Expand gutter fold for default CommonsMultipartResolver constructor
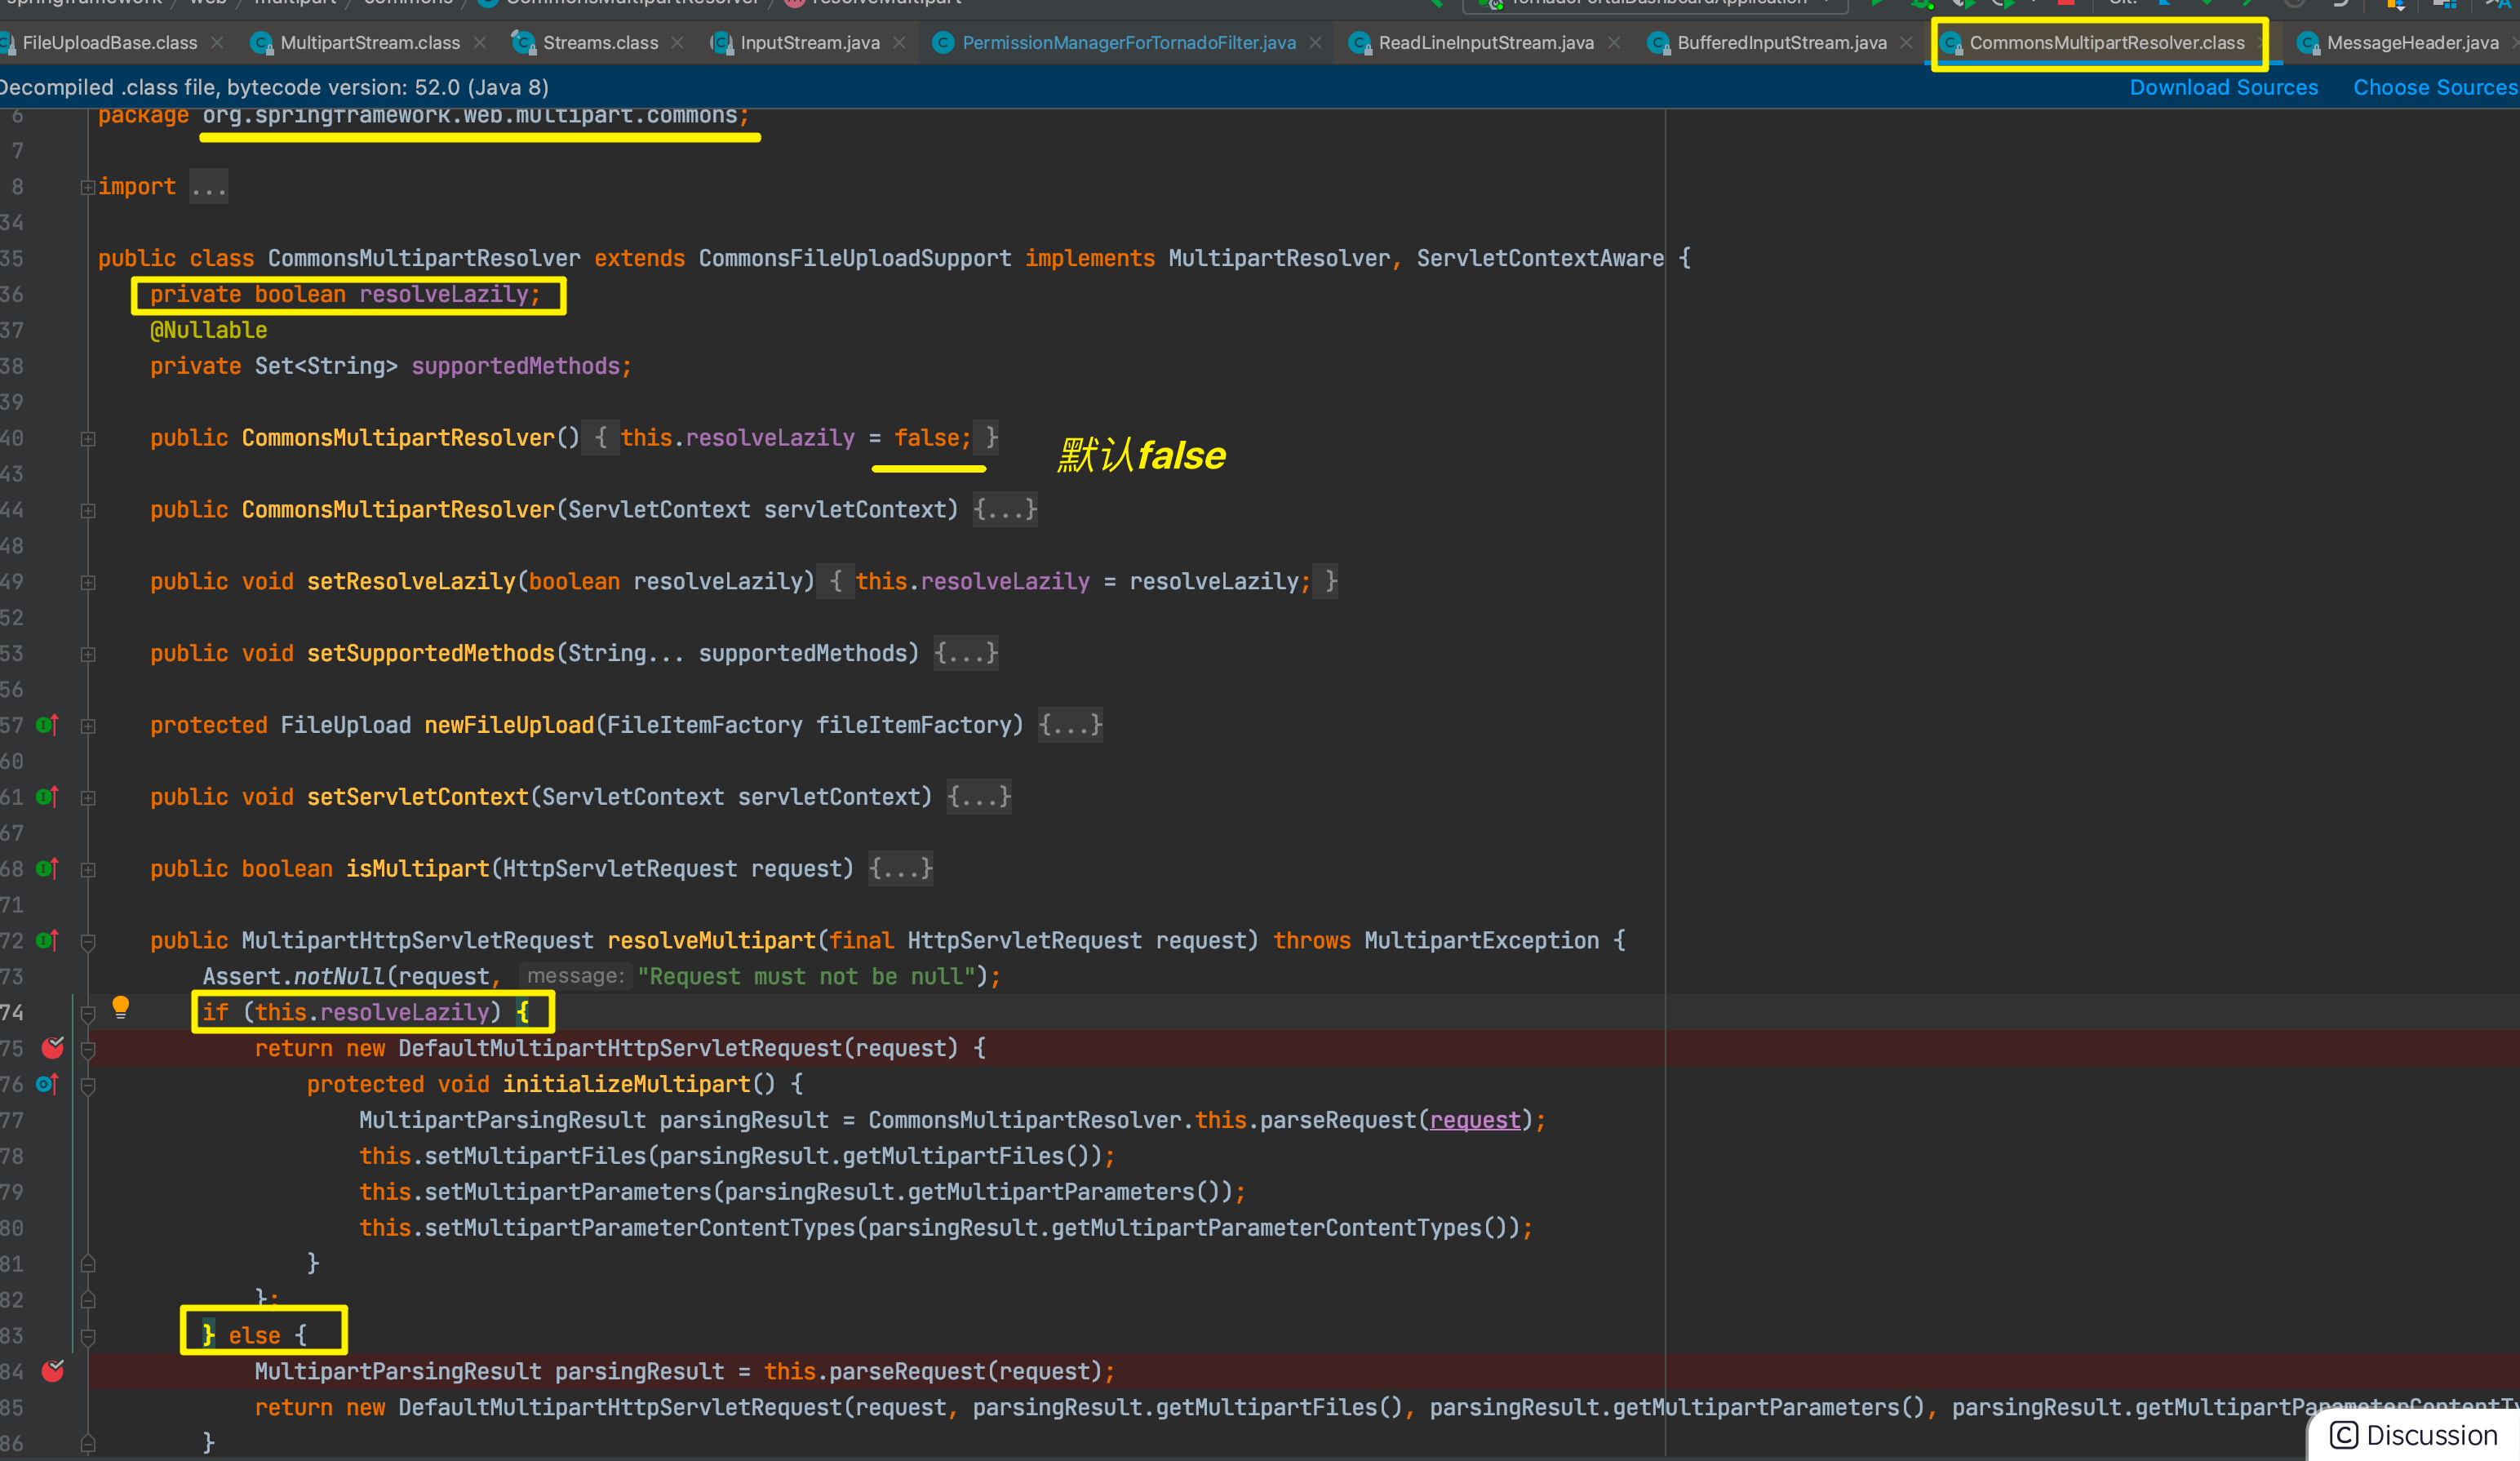Image resolution: width=2520 pixels, height=1461 pixels. click(88, 438)
